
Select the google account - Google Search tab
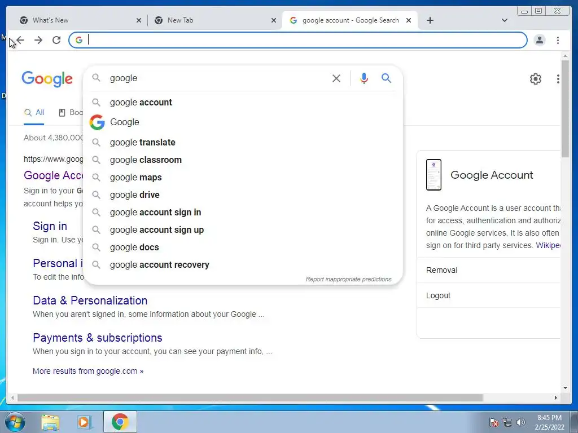[x=350, y=20]
